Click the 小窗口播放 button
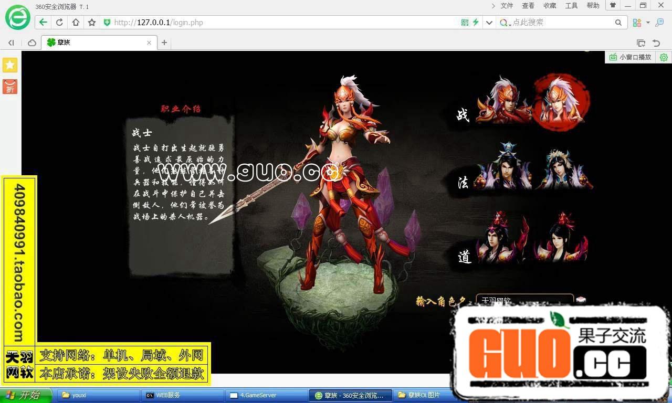The width and height of the screenshot is (672, 403). pos(631,57)
